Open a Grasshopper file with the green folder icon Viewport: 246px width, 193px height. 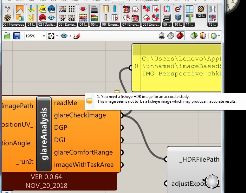(7, 36)
